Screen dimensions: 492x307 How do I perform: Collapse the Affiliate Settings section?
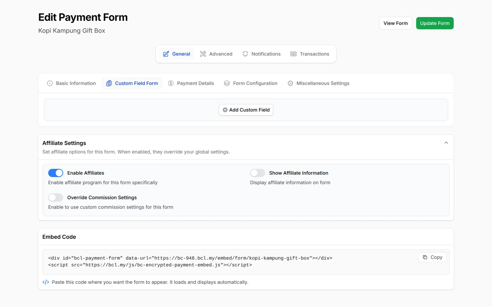[x=446, y=143]
